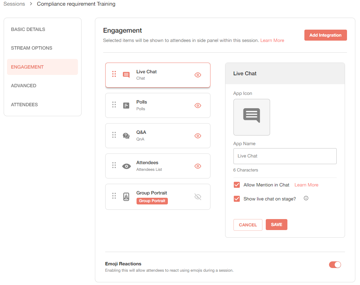Click the Group Portrait drag handle
Screen dimensions: 360x285
point(114,196)
